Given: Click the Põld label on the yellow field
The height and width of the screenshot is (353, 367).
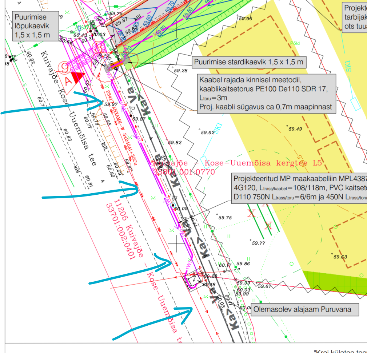Looking at the screenshot, I should [x=295, y=43].
